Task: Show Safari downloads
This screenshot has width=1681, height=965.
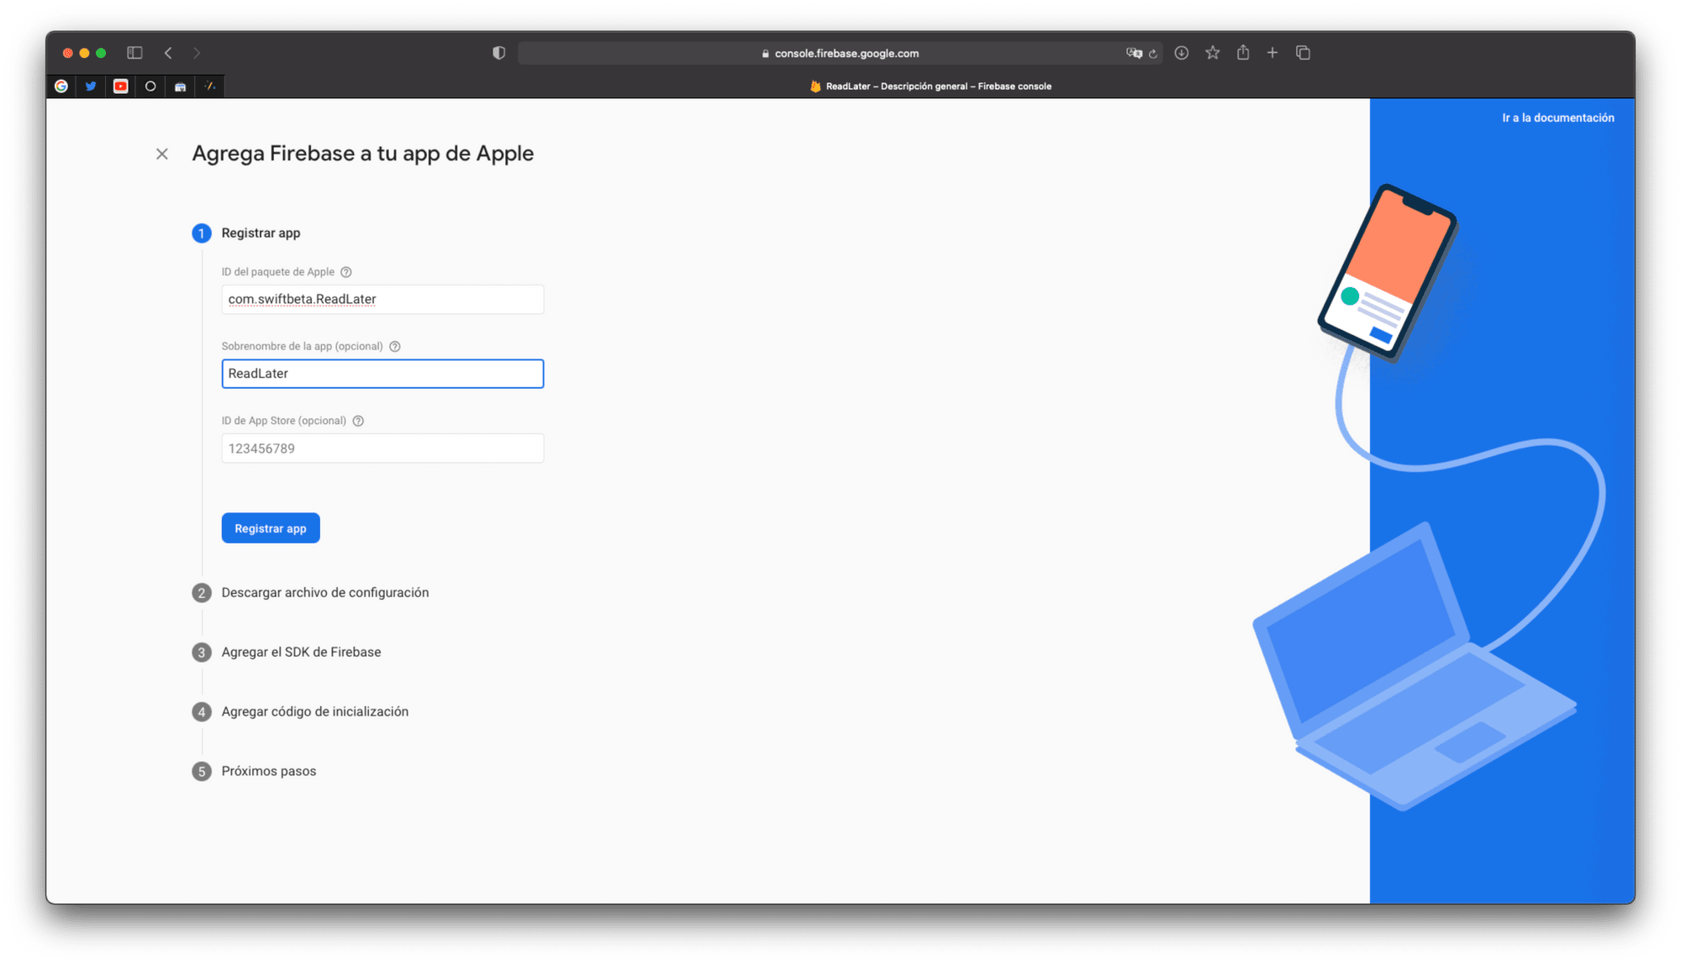Action: pos(1181,53)
